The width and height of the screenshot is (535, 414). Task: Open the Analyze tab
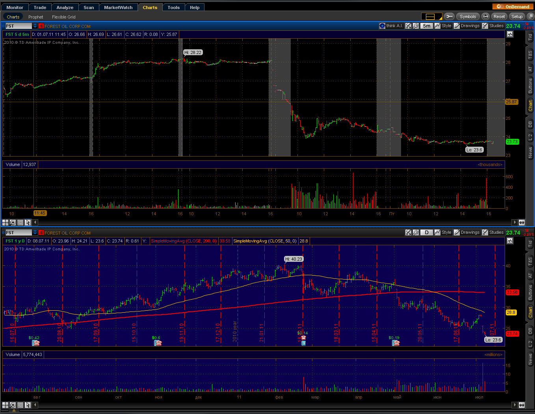pos(65,7)
